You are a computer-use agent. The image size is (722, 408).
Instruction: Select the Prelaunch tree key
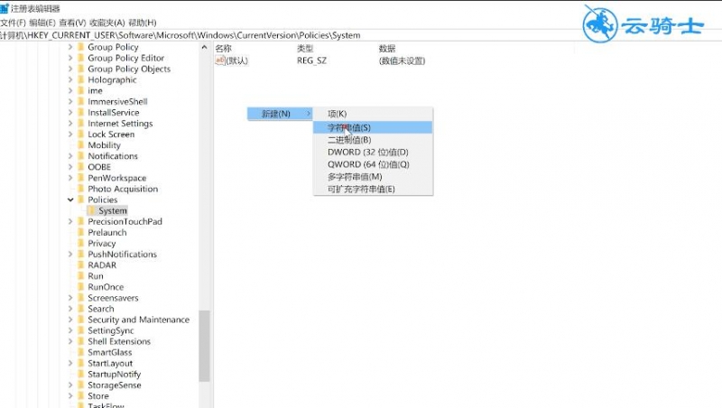point(106,232)
